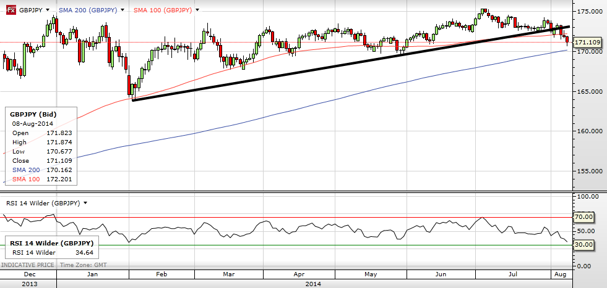
Task: Select the SMA 200 (GBPJPY) indicator label
Action: (x=88, y=10)
